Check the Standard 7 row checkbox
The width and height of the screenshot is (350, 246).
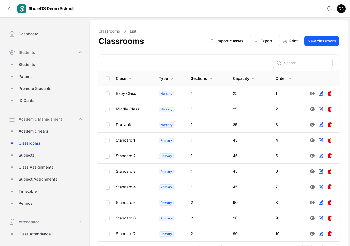pyautogui.click(x=107, y=234)
